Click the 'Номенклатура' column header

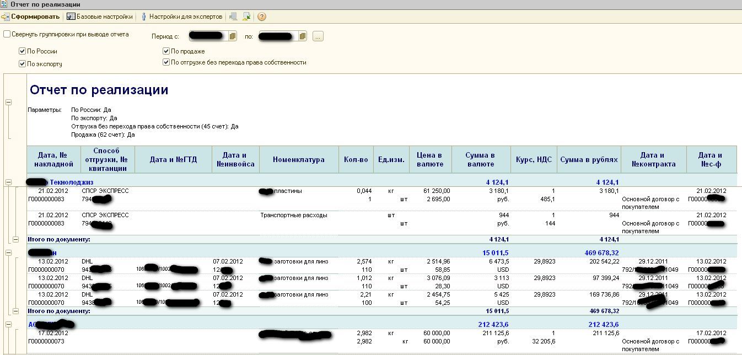click(x=298, y=160)
